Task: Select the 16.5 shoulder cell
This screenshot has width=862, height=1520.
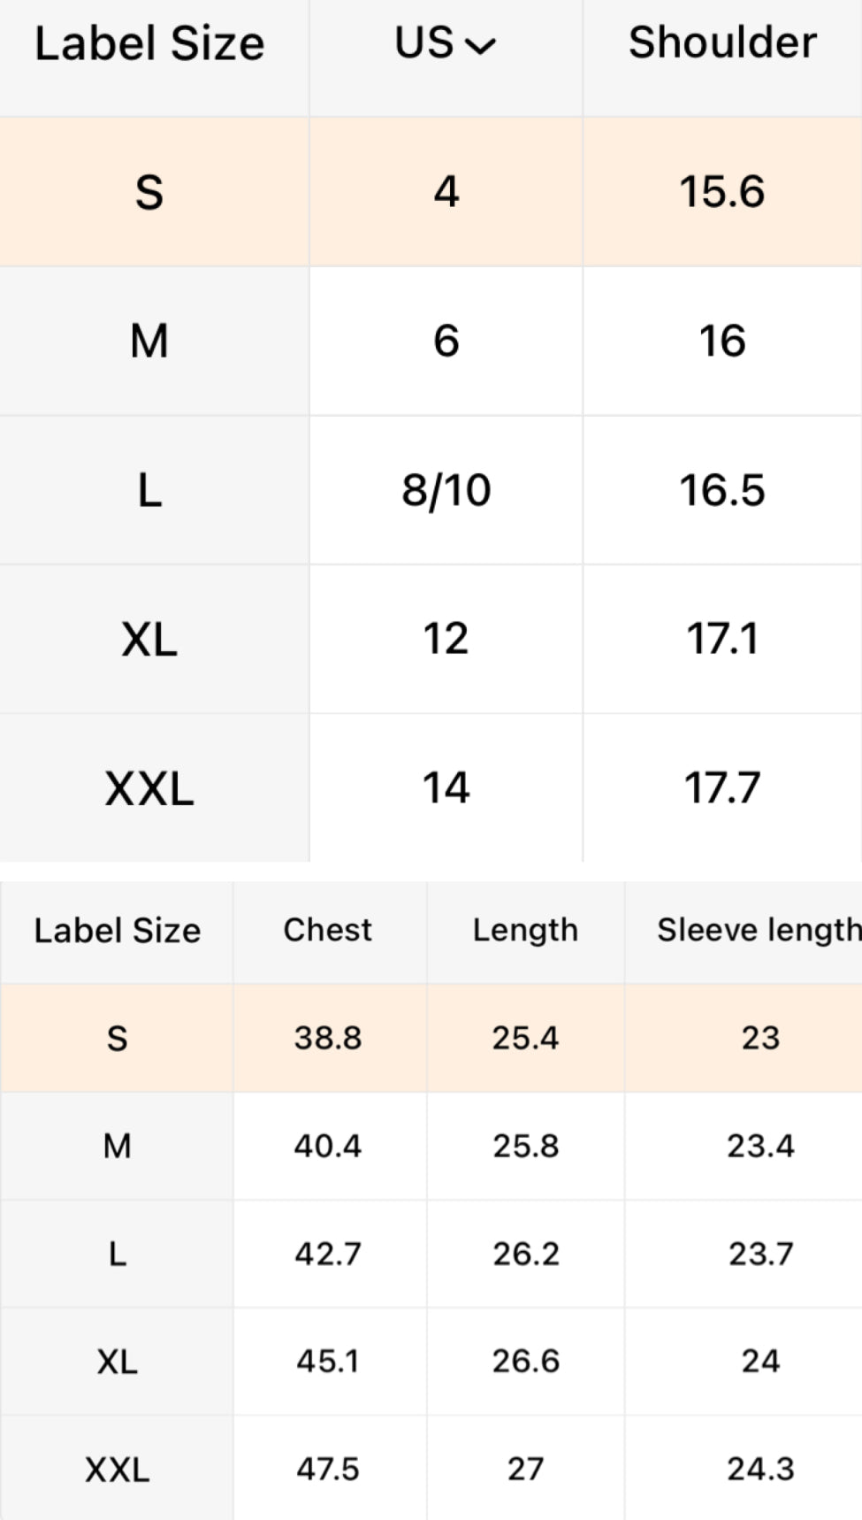Action: click(x=722, y=490)
